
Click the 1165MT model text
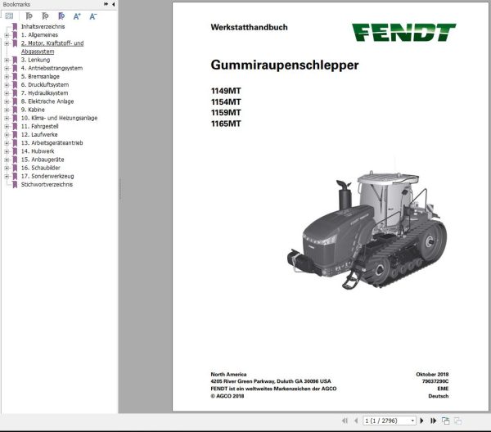[226, 124]
